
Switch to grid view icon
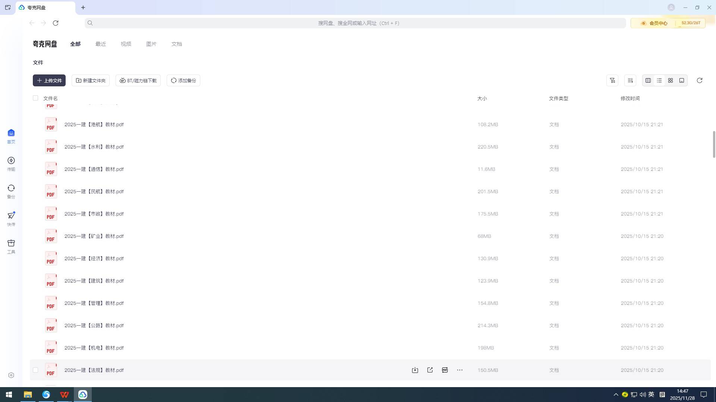tap(670, 80)
